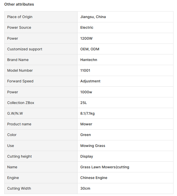Click the "Mowing Grass" use value
Image resolution: width=177 pixels, height=196 pixels.
[93, 146]
